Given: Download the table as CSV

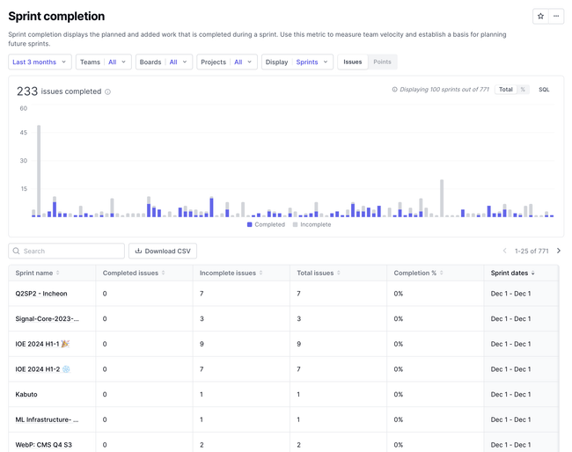Looking at the screenshot, I should coord(163,251).
